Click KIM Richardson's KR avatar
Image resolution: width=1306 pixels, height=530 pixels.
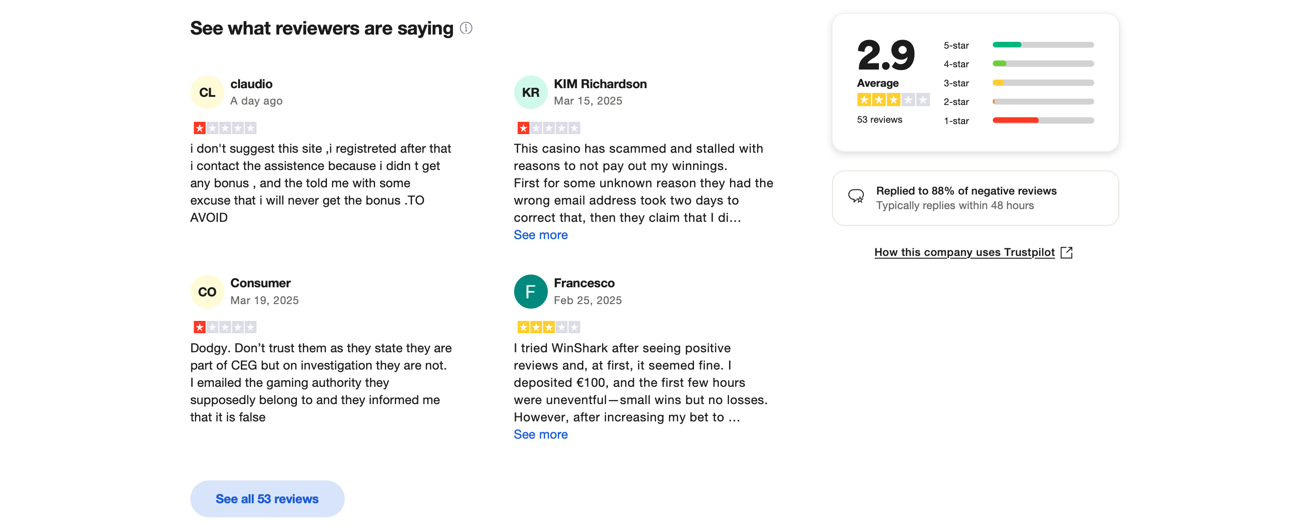[531, 92]
